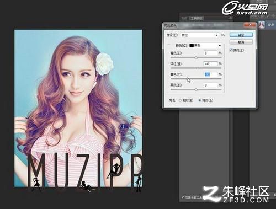Select the Relative method radio button
The width and height of the screenshot is (276, 209).
click(180, 100)
